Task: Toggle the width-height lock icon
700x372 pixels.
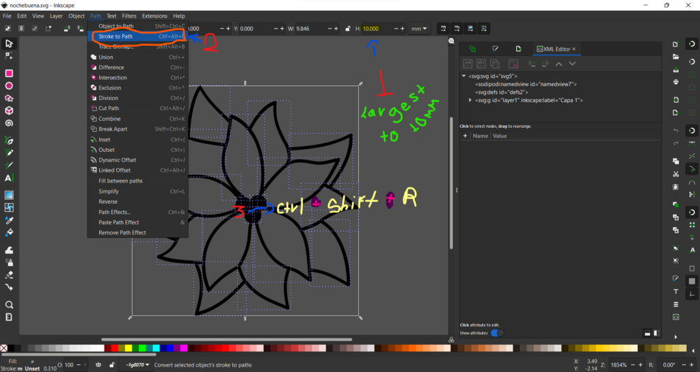Action: (x=348, y=29)
